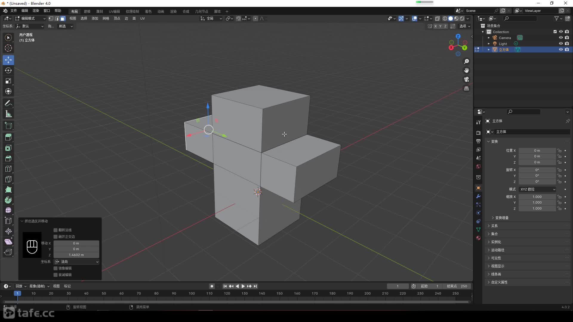Open the 编辑 menu in top bar
573x322 pixels.
[25, 11]
